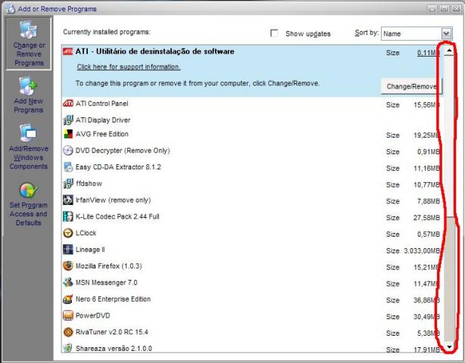The width and height of the screenshot is (465, 363).
Task: Click the MSN Messenger 7.0 icon
Action: pyautogui.click(x=68, y=283)
